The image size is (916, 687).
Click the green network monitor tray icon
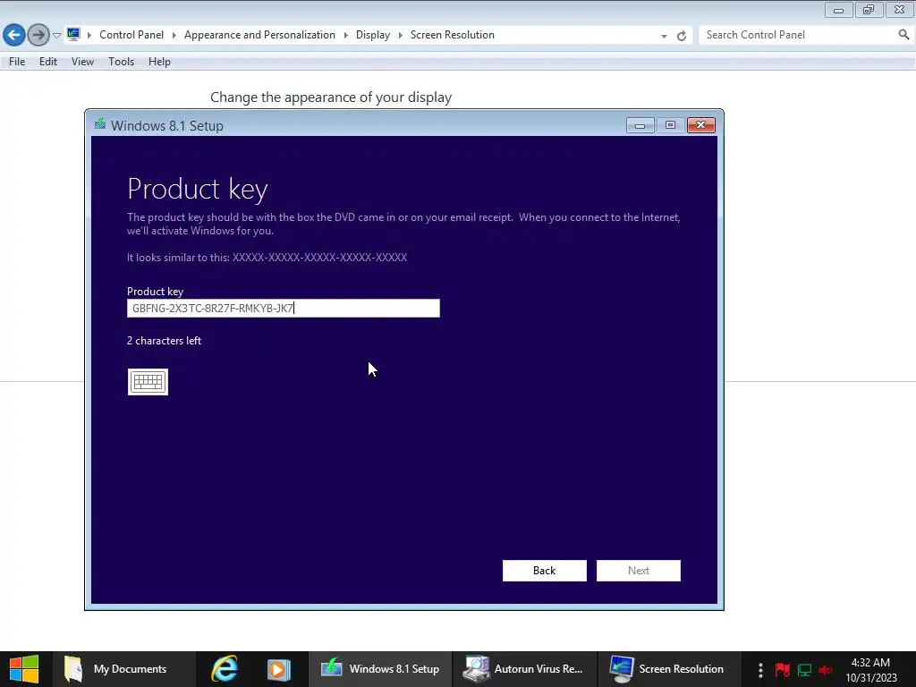point(804,670)
